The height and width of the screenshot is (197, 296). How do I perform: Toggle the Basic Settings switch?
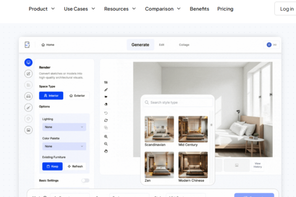(85, 180)
